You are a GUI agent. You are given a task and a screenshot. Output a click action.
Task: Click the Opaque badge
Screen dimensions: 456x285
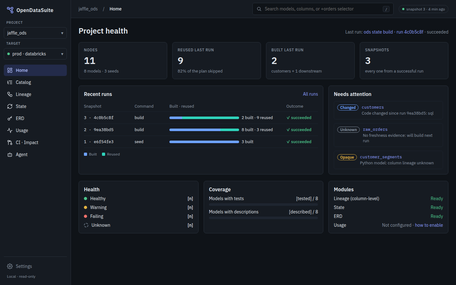[347, 157]
